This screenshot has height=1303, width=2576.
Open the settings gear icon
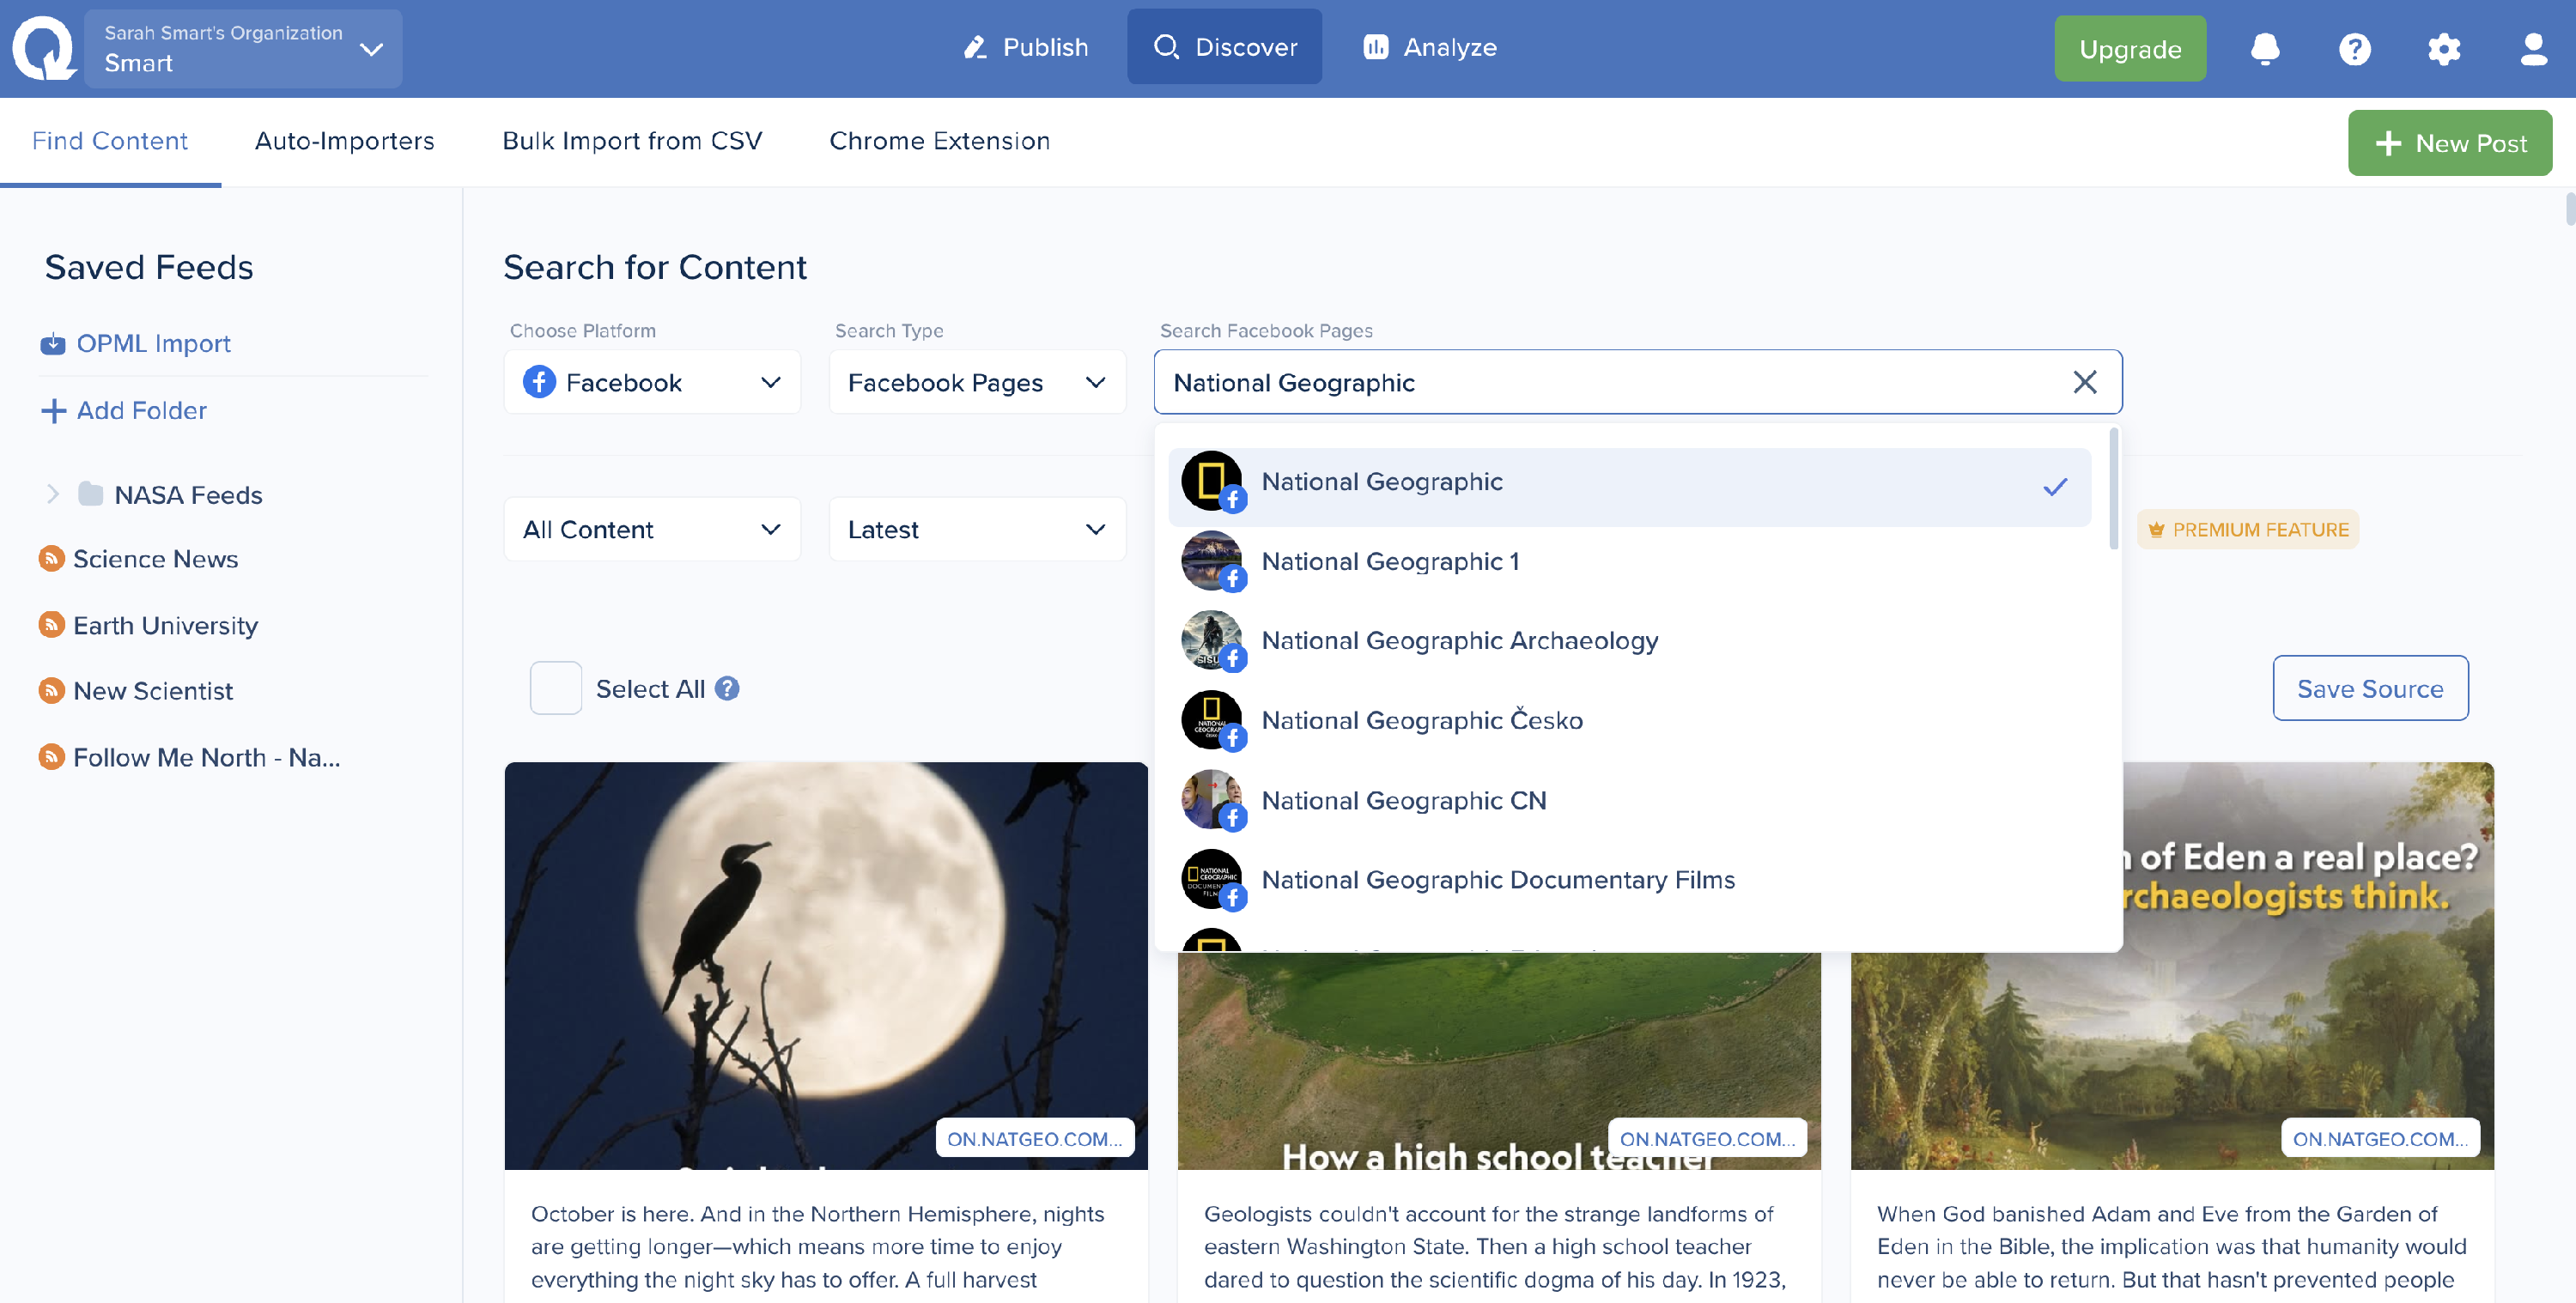pyautogui.click(x=2443, y=48)
